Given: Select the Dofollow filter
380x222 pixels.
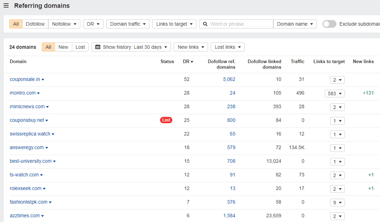Looking at the screenshot, I should click(35, 24).
